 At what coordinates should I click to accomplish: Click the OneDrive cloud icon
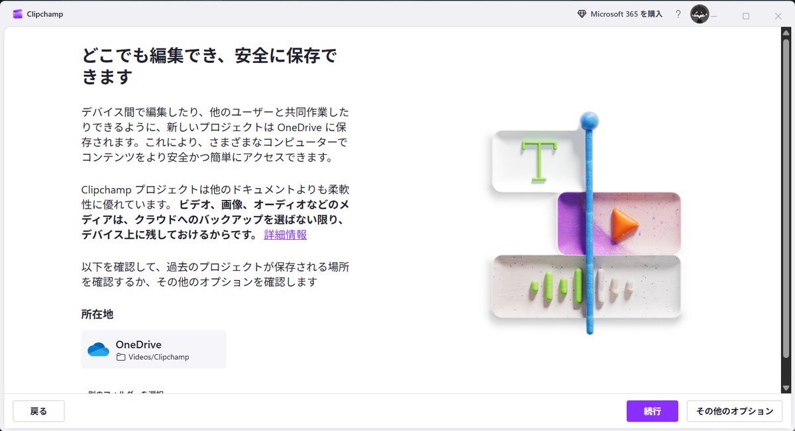tap(99, 350)
